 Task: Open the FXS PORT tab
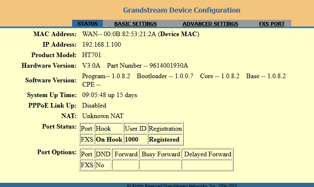(x=271, y=24)
